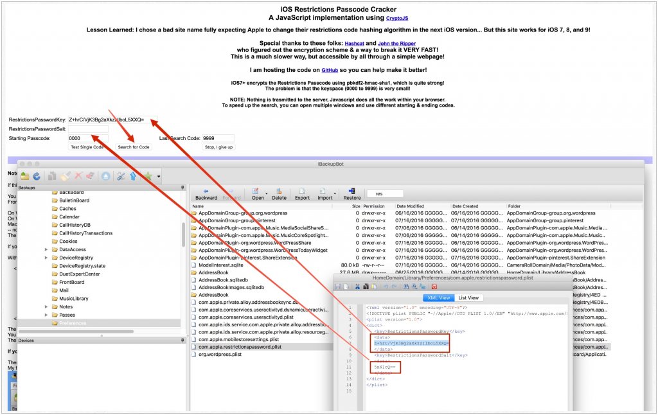Open the dropdown arrow next to Open
658x415 pixels.
coord(267,195)
